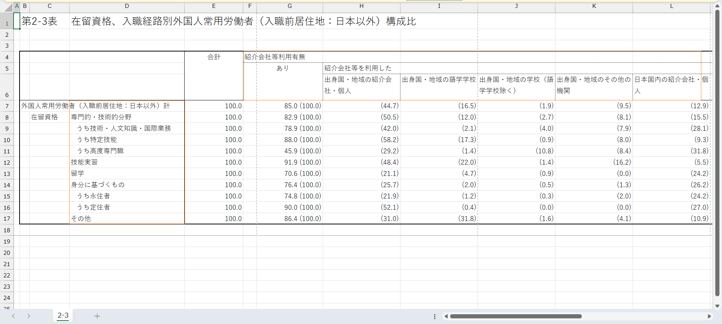
Task: Select the 紹介会社等利用有無 header cell
Action: pos(275,57)
